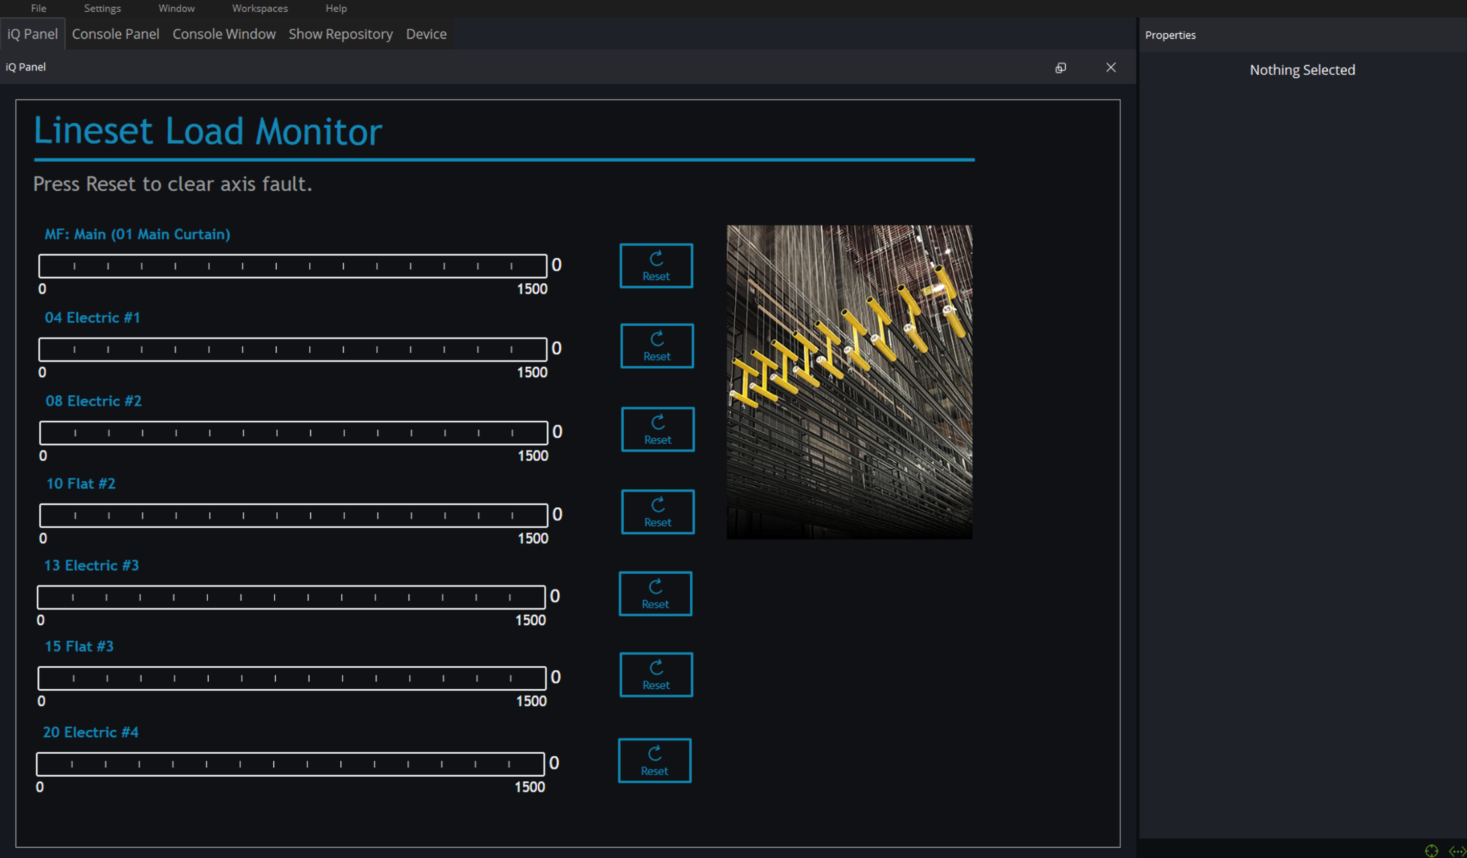1467x858 pixels.
Task: Float the iQ Panel window using undock icon
Action: [1061, 67]
